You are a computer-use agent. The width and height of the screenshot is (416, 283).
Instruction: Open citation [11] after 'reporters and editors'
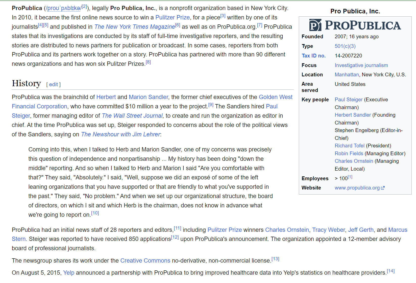pyautogui.click(x=178, y=228)
